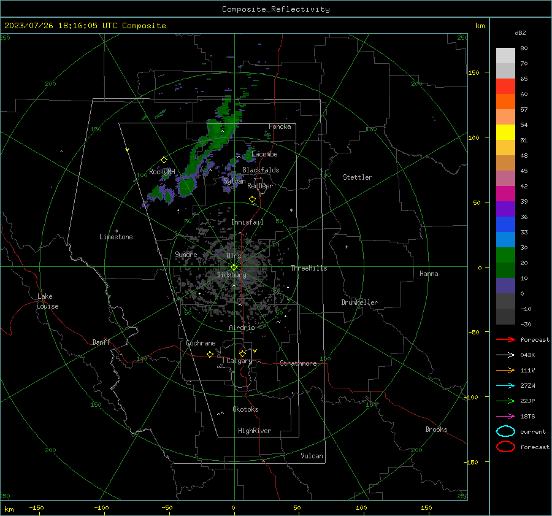Click the yellow diamond marker below Cochrane
Viewport: 552px width, 516px height.
[x=210, y=354]
